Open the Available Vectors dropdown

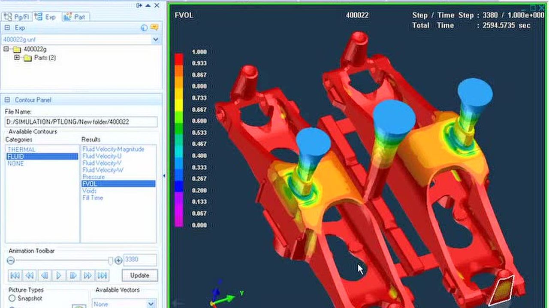(151, 304)
